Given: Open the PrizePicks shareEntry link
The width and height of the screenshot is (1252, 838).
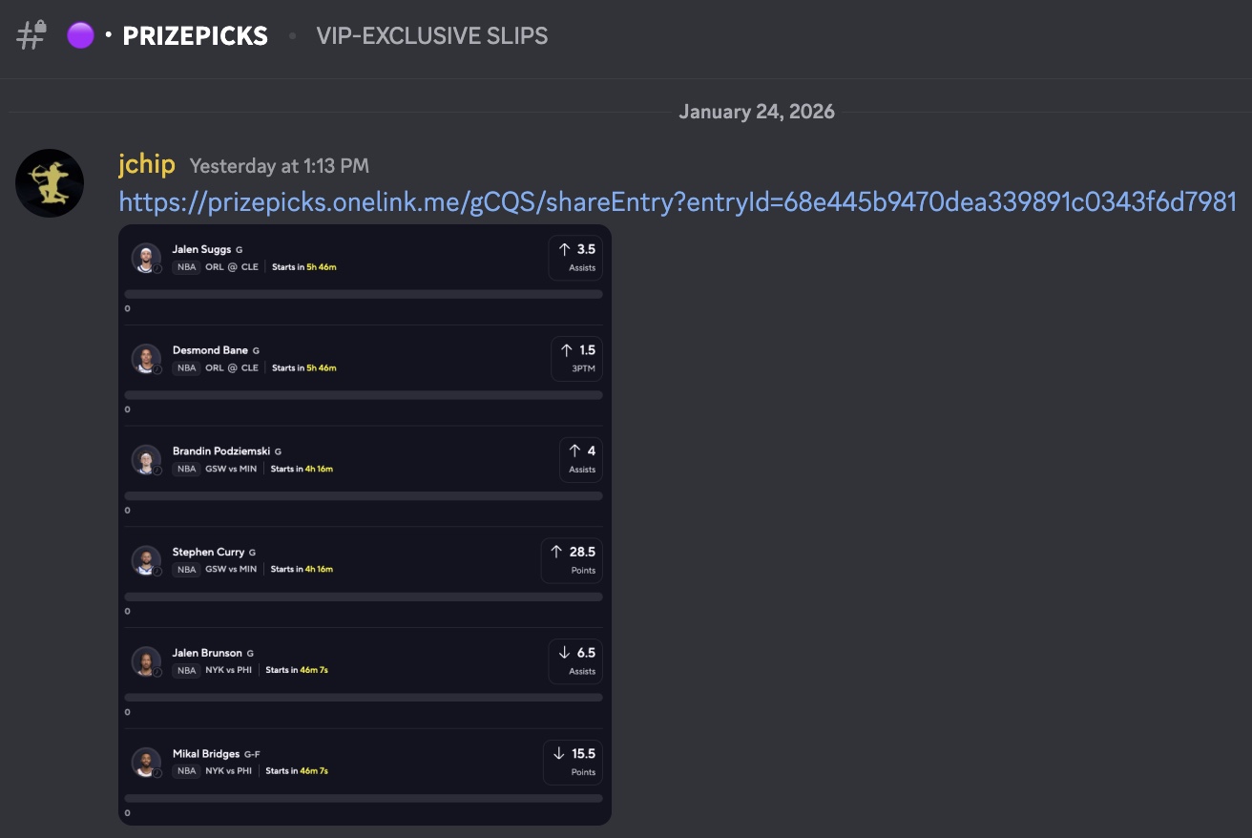Looking at the screenshot, I should coord(678,201).
